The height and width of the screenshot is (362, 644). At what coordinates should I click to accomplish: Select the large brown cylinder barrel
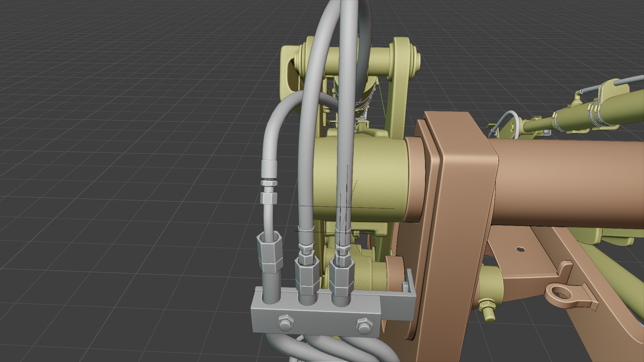point(570,184)
